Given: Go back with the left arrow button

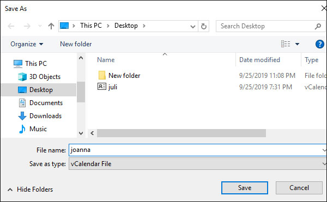Looking at the screenshot, I should [11, 26].
